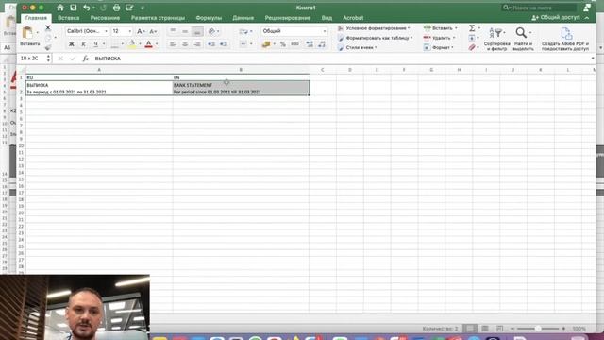604x340 pixels.
Task: Align text right in cell
Action: point(197,44)
